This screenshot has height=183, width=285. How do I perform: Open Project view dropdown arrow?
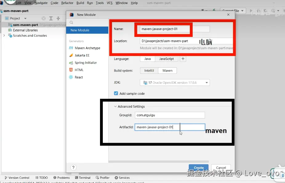click(25, 18)
